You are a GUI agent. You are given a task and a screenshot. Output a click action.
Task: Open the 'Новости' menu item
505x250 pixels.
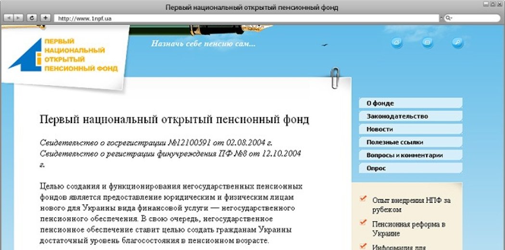coord(411,129)
